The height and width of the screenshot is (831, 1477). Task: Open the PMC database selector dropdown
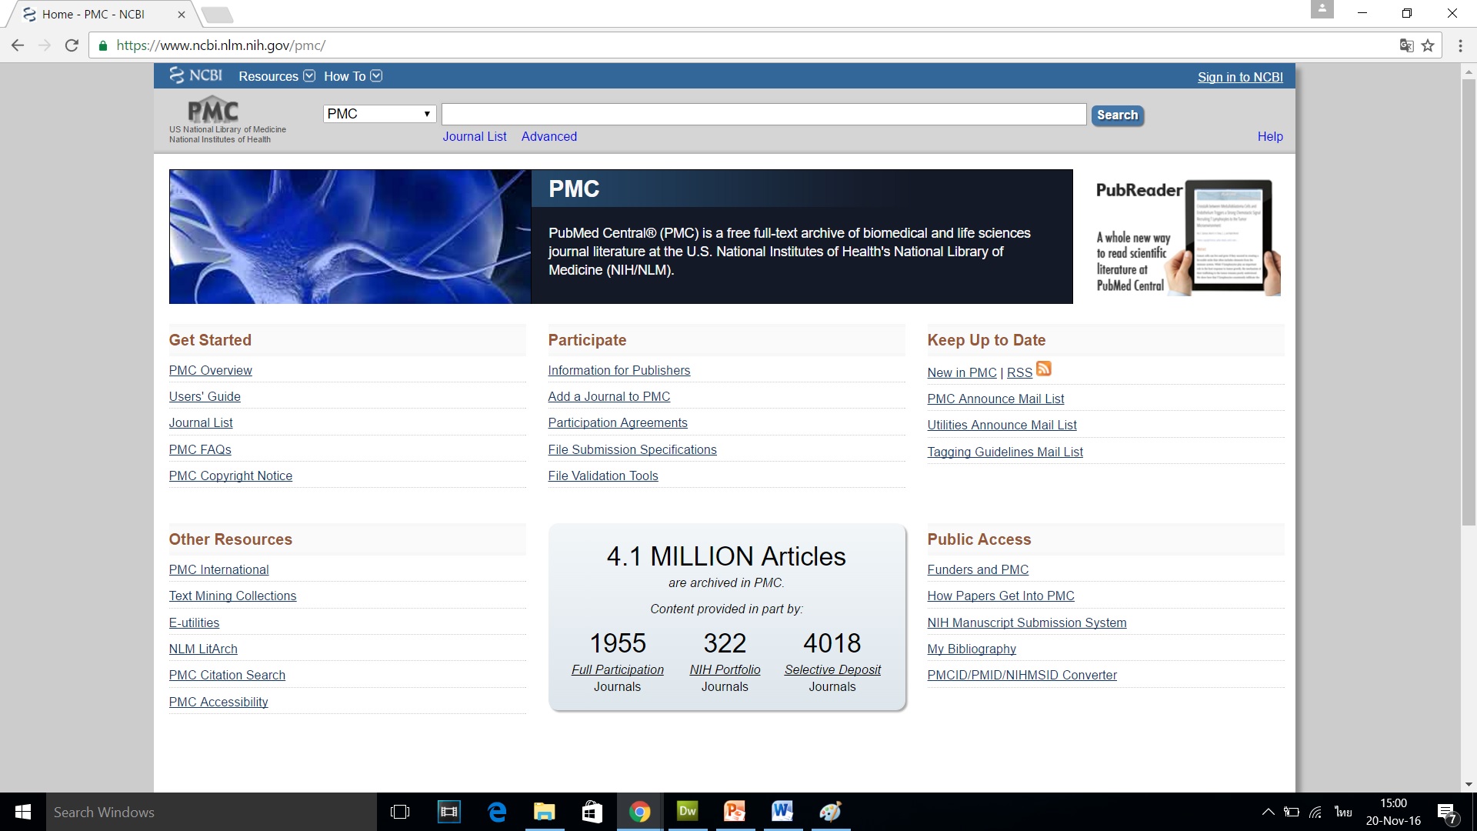(x=379, y=114)
